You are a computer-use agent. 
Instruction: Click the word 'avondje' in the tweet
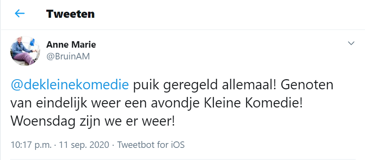[x=175, y=104]
